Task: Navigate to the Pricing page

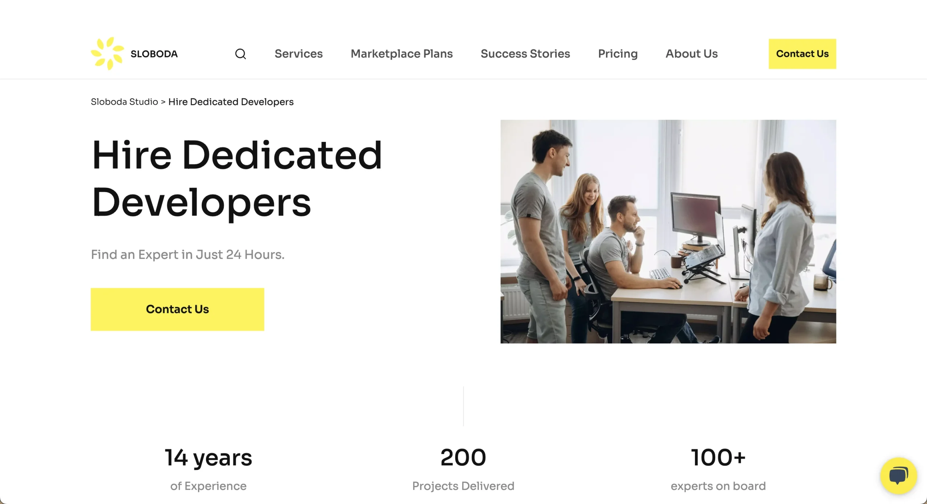Action: pyautogui.click(x=618, y=54)
